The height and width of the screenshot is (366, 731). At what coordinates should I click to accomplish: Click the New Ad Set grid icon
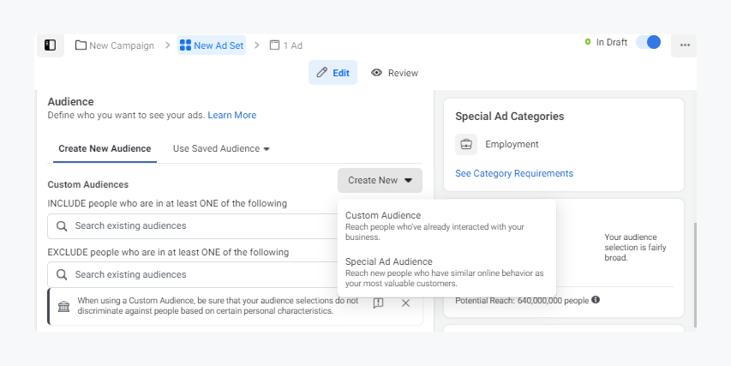pyautogui.click(x=184, y=45)
